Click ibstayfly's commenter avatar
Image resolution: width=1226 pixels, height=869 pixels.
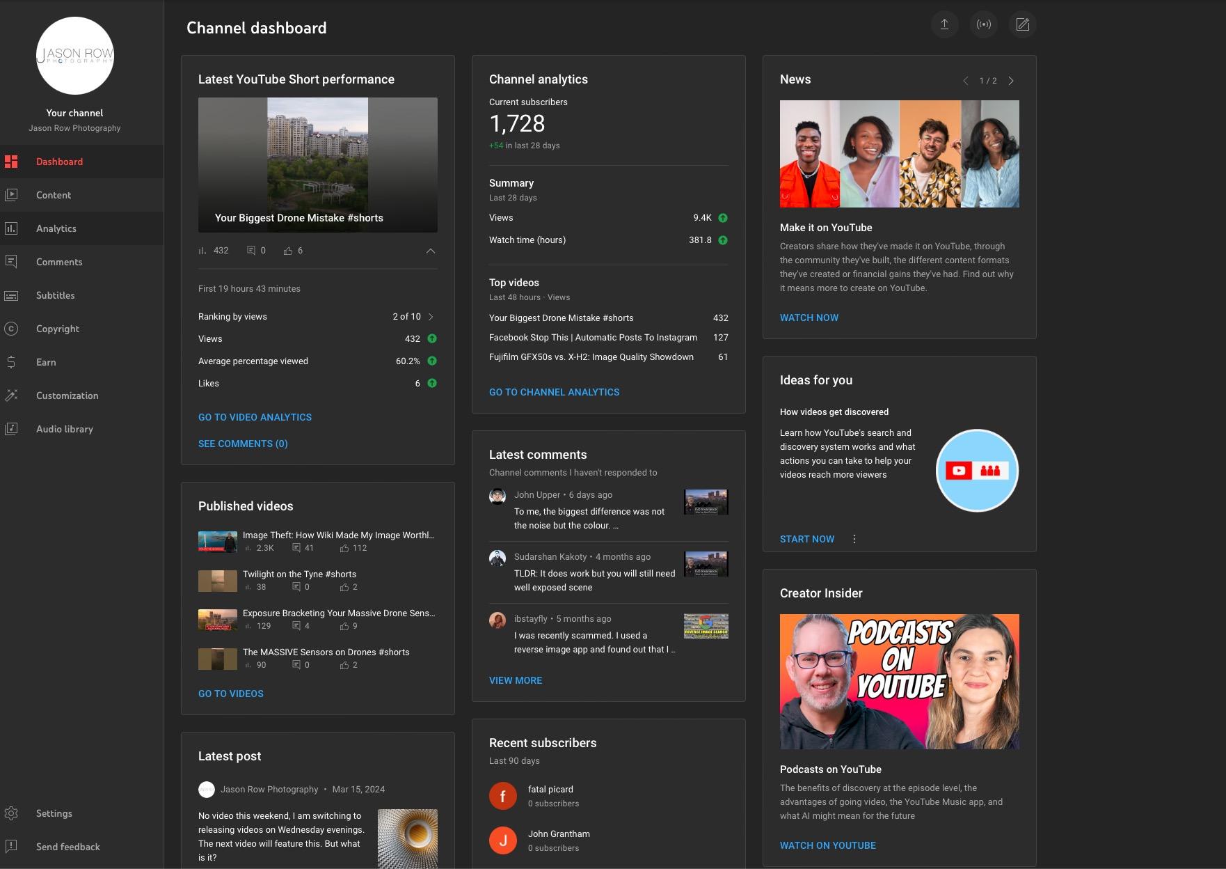pyautogui.click(x=497, y=620)
